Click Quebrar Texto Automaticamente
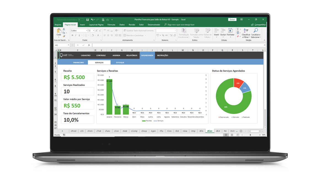 pos(139,31)
